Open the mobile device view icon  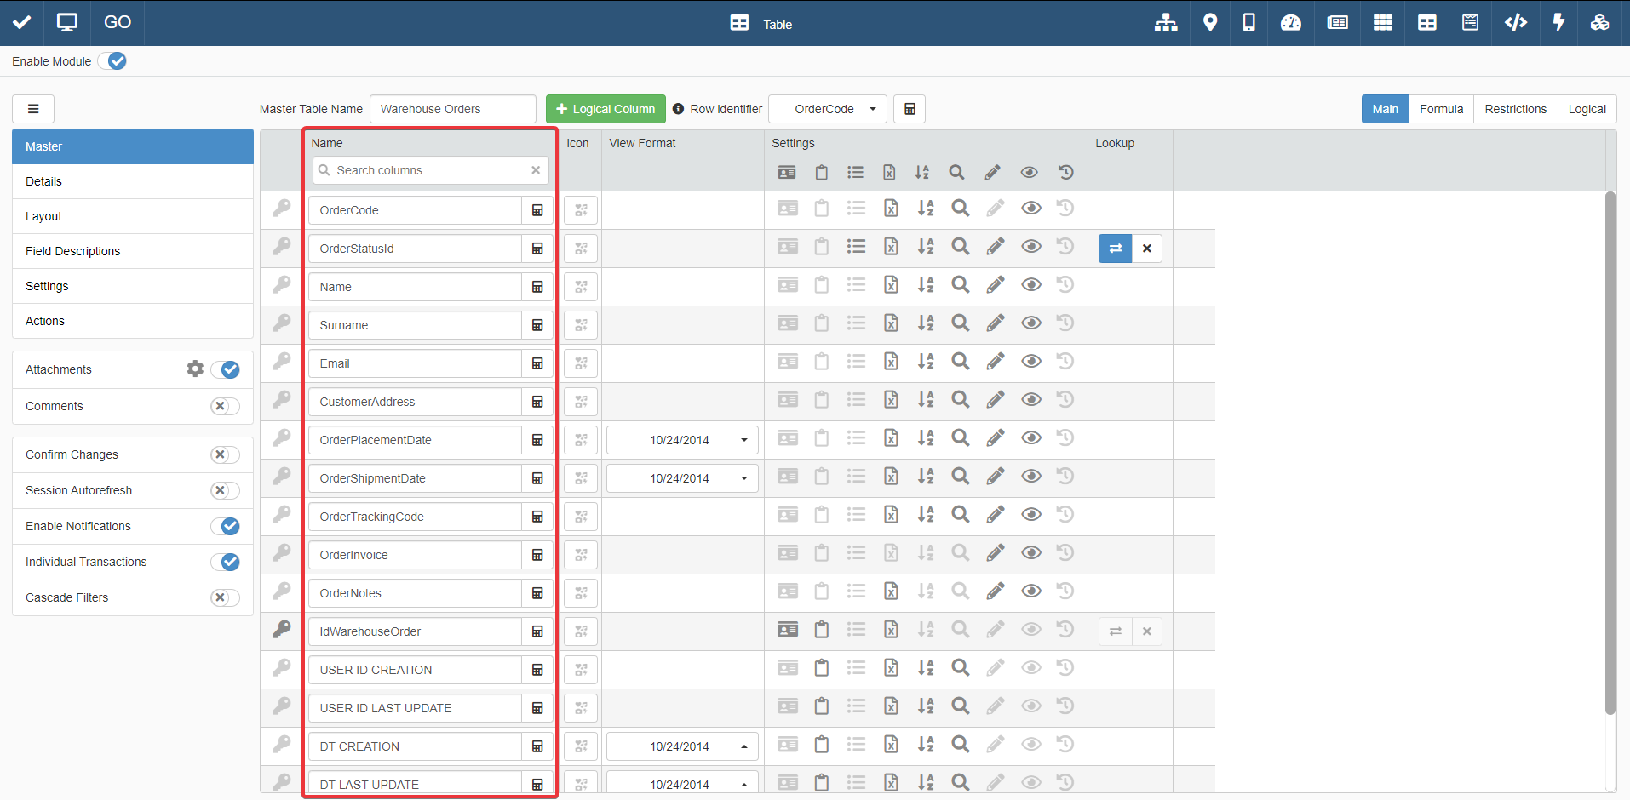click(1248, 23)
